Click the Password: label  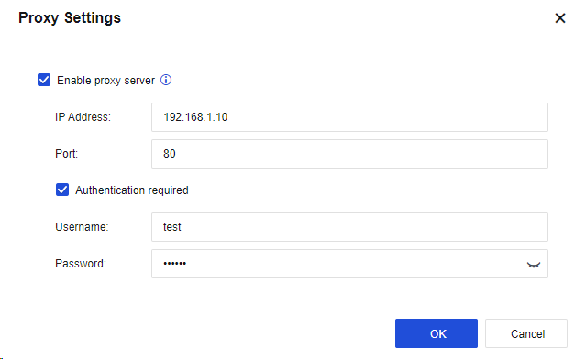tap(81, 264)
